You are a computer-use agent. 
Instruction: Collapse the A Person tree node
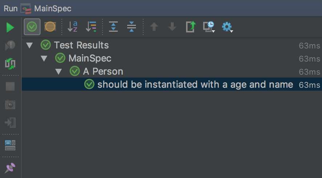[x=59, y=72]
